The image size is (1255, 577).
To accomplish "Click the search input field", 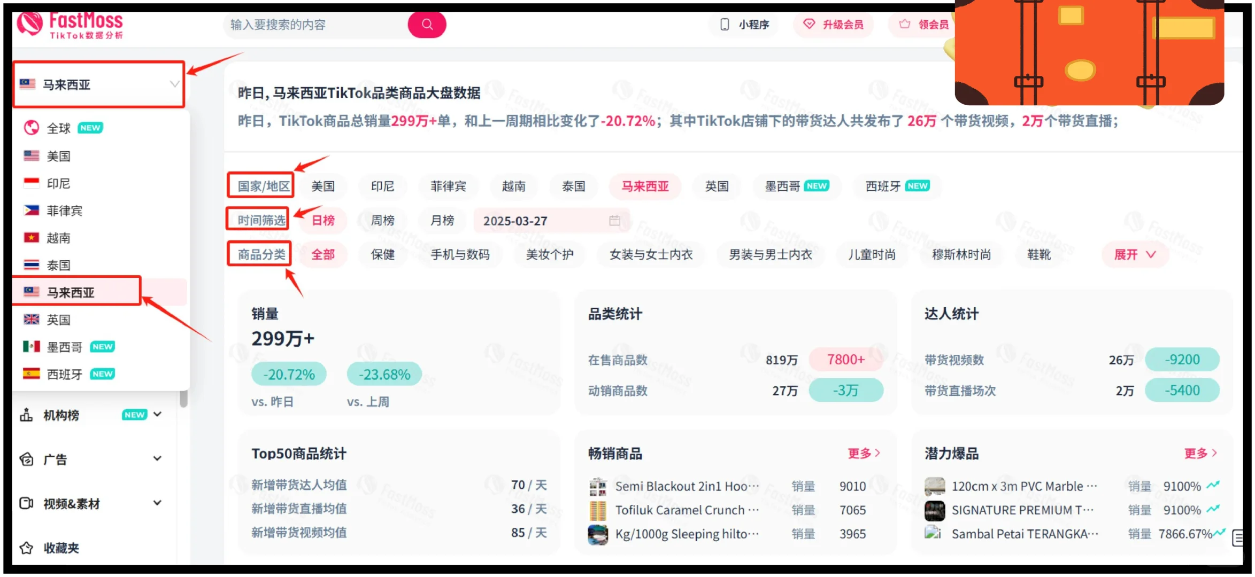I will point(317,25).
